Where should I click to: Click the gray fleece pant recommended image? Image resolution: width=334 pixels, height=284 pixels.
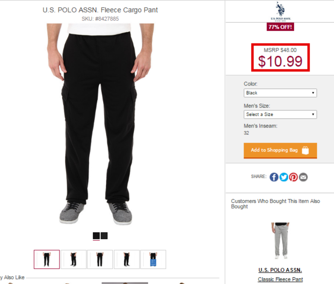pos(281,240)
